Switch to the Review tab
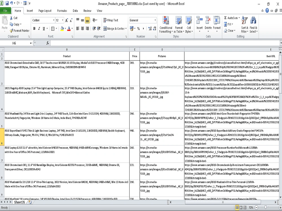 point(87,11)
